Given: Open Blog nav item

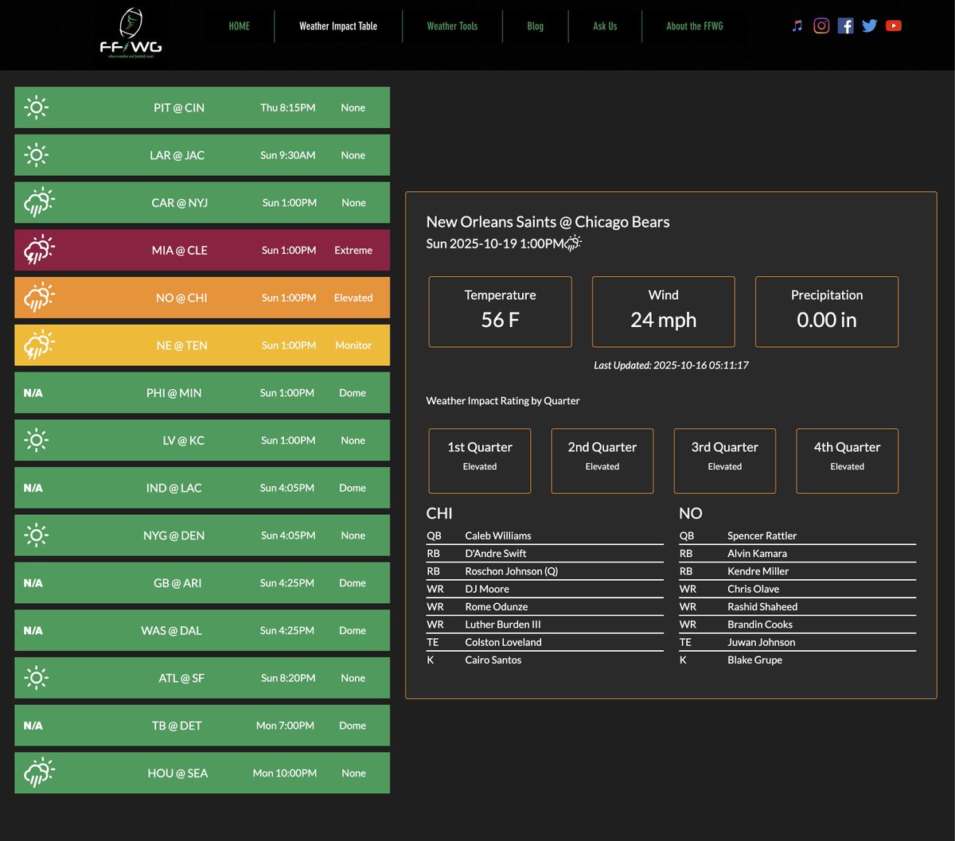Looking at the screenshot, I should pos(536,25).
